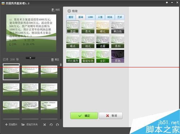This screenshot has width=180, height=134.
Task: Select the first slide thumbnail in list
Action: (x=11, y=72)
